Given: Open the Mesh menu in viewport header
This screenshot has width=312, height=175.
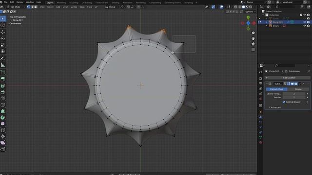Looking at the screenshot, I should (x=65, y=7).
